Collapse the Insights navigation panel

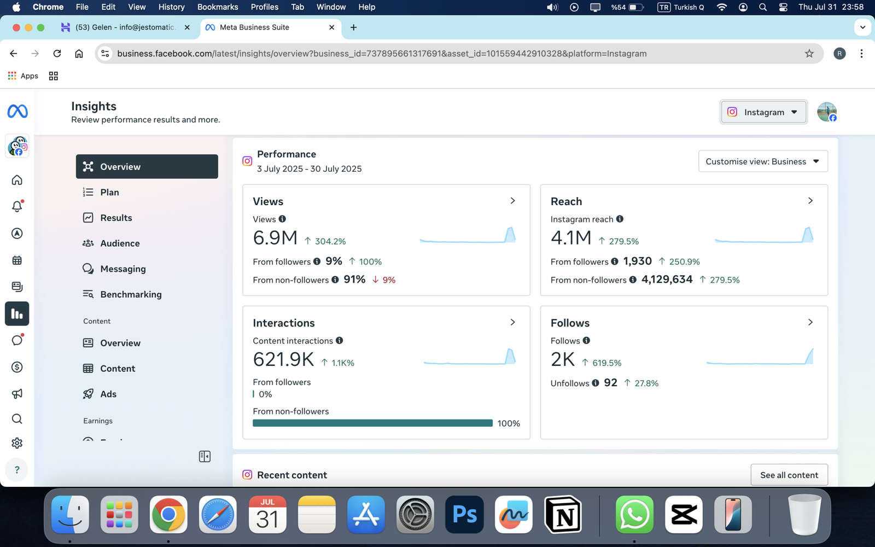click(205, 456)
